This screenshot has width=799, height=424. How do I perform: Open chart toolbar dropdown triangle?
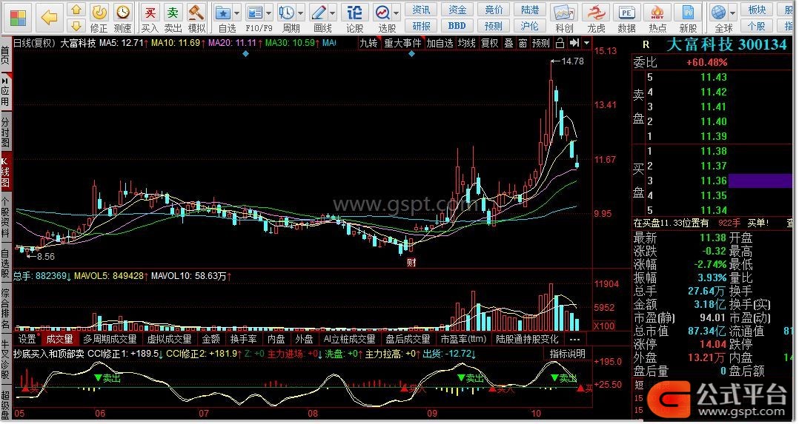586,43
